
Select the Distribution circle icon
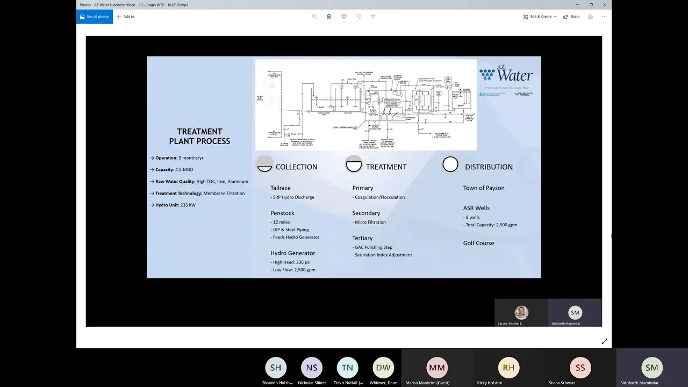tap(450, 164)
